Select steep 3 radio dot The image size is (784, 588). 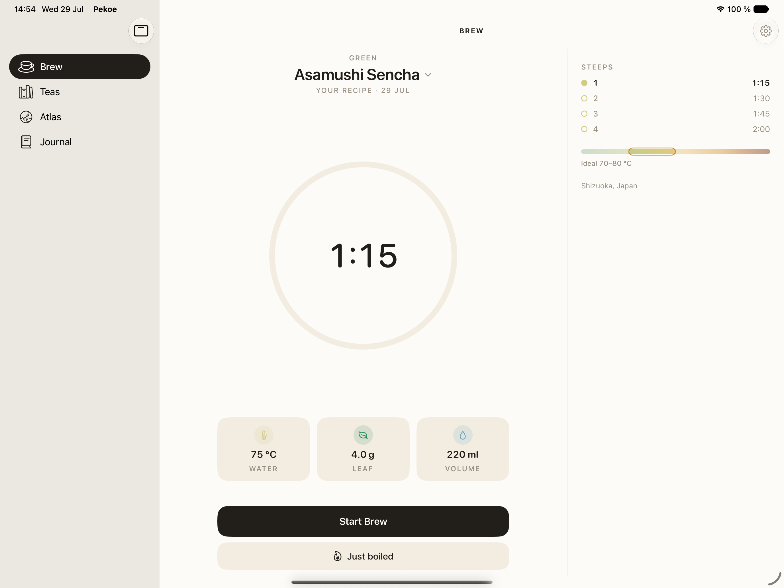click(x=584, y=114)
